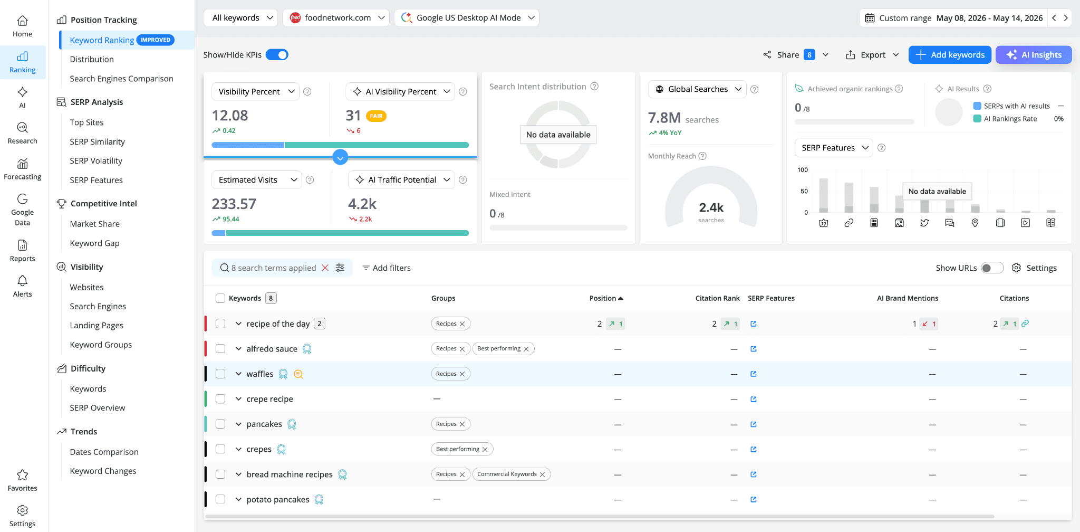Check the select-all Keywords checkbox

pyautogui.click(x=220, y=298)
